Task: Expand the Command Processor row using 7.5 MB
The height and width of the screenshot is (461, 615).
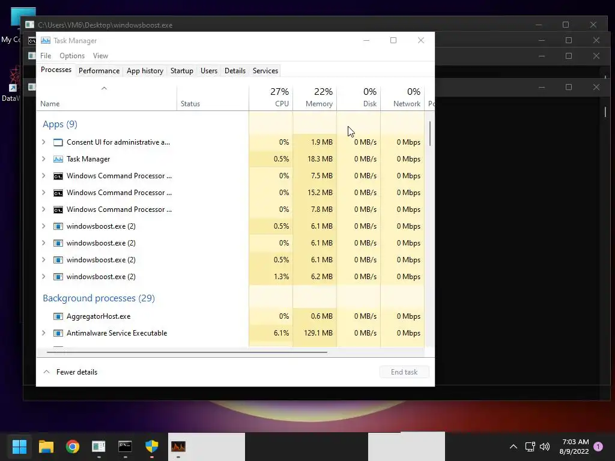Action: click(43, 176)
